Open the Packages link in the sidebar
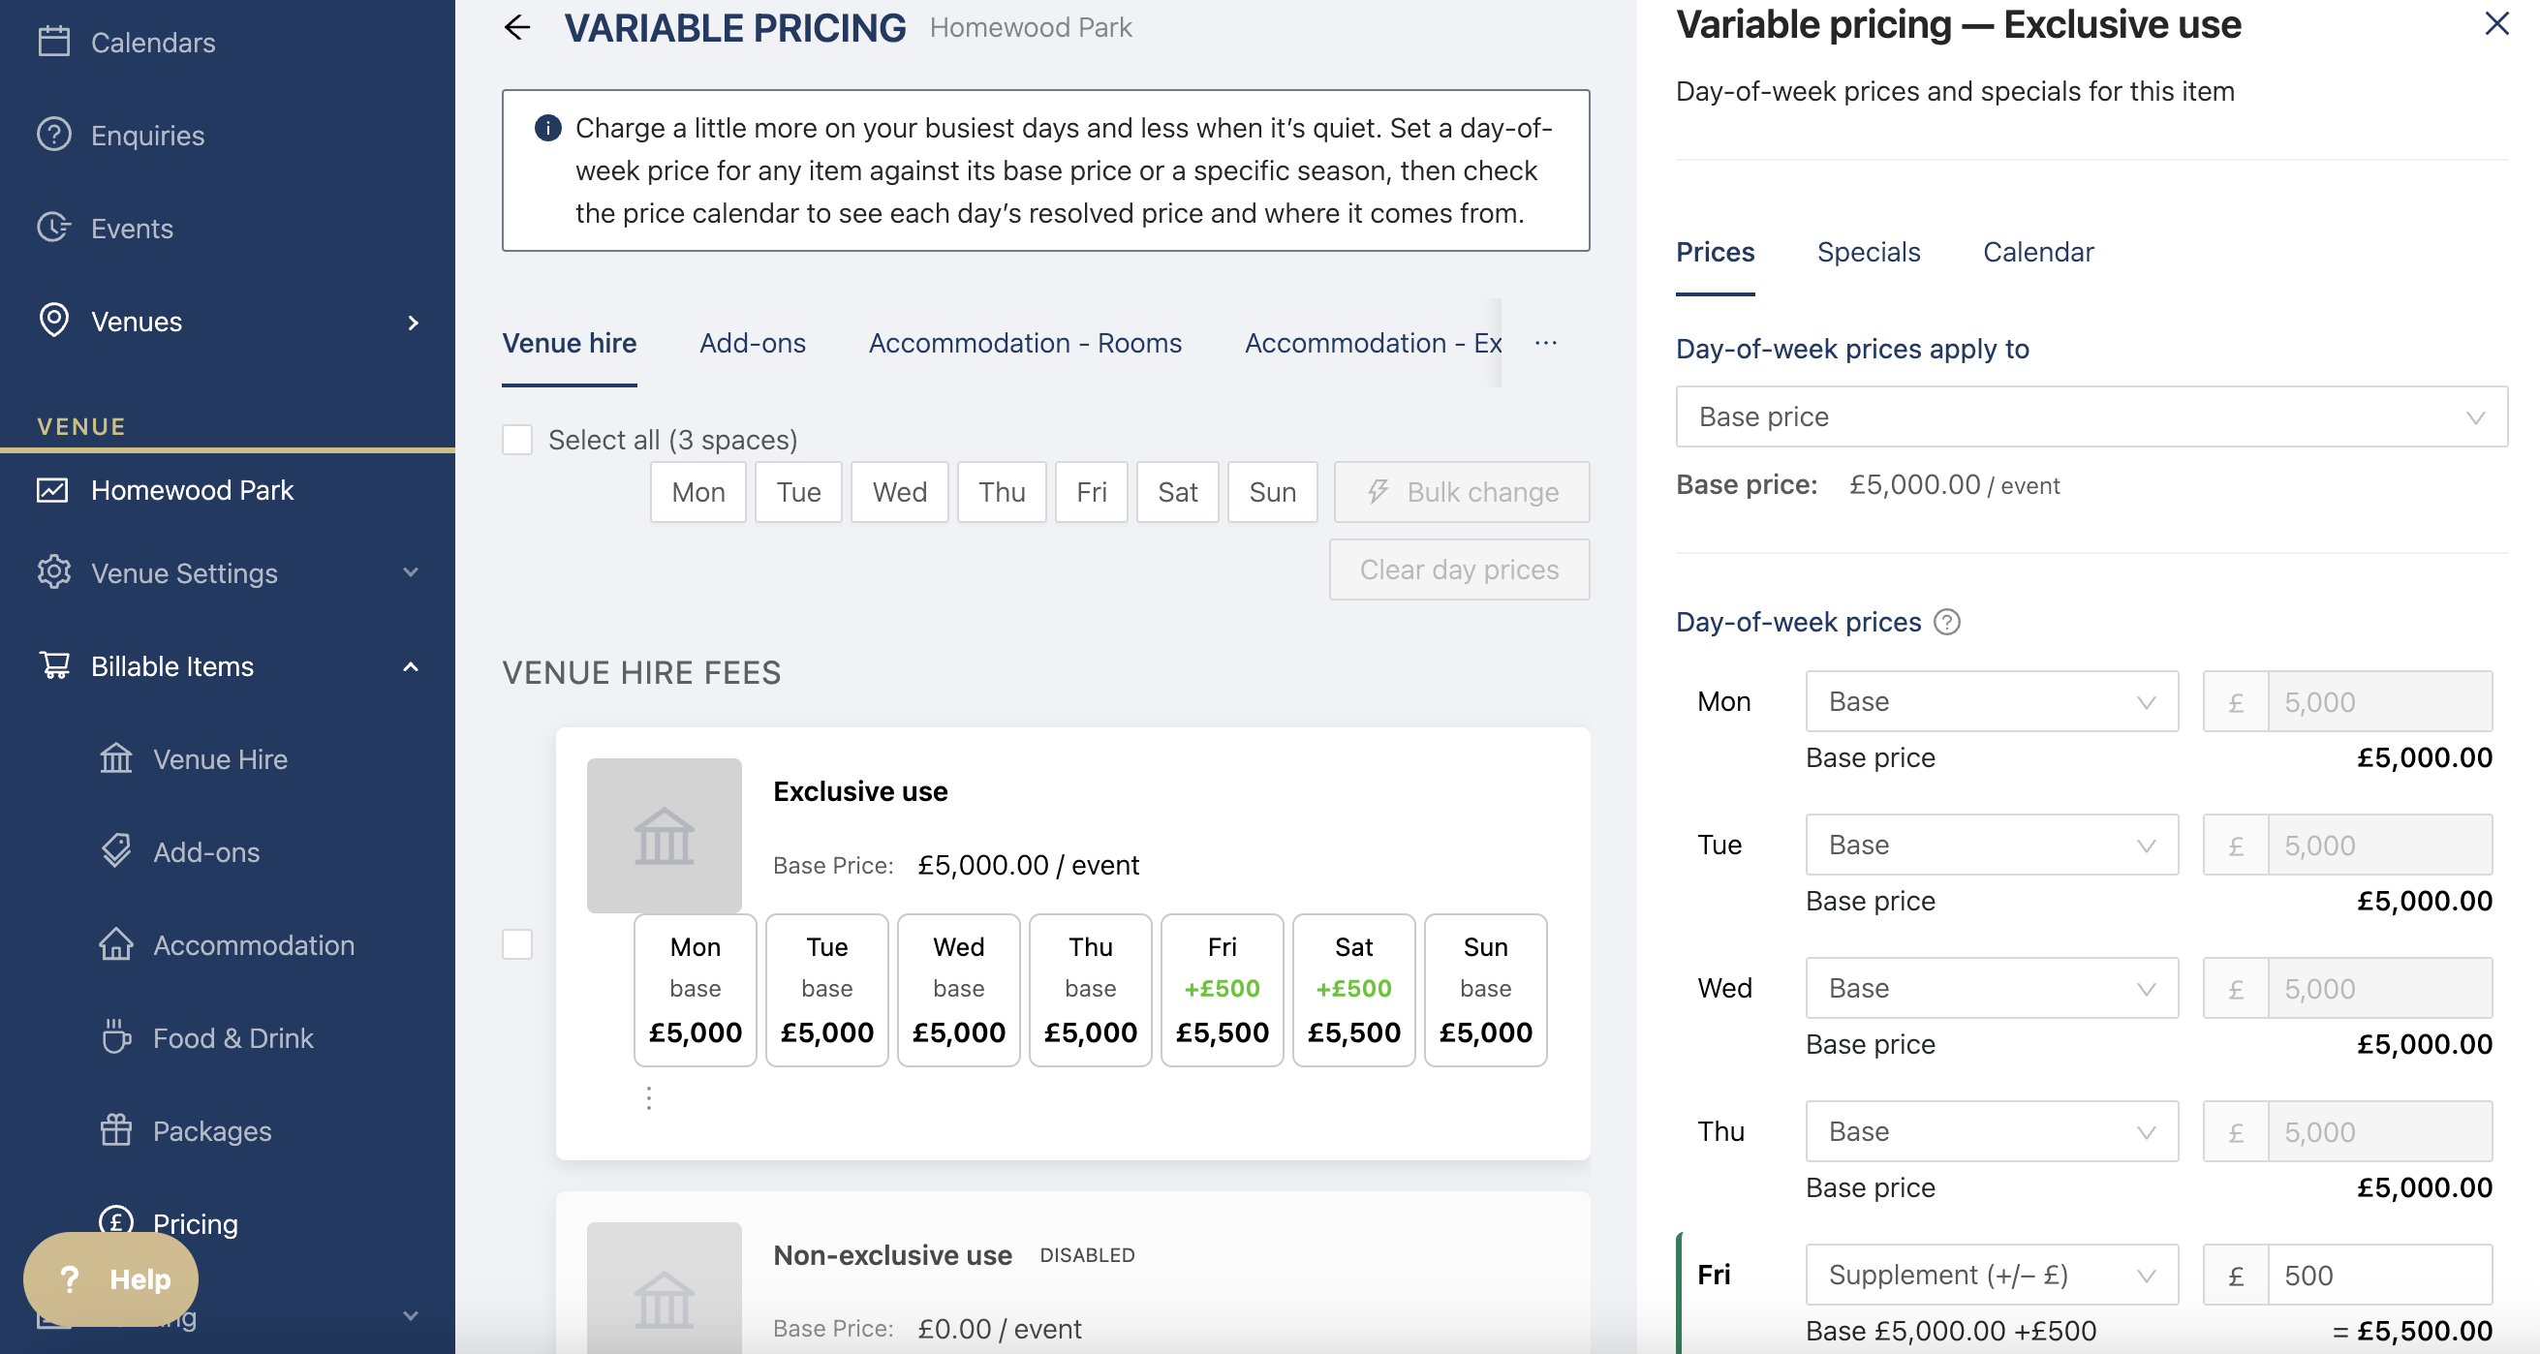This screenshot has height=1354, width=2540. [x=212, y=1130]
